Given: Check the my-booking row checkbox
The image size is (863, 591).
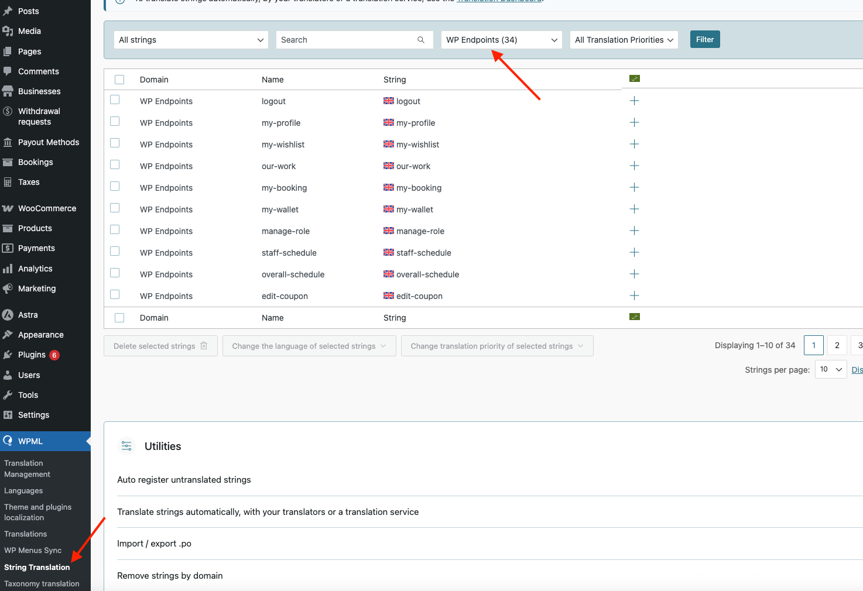Looking at the screenshot, I should coord(115,186).
